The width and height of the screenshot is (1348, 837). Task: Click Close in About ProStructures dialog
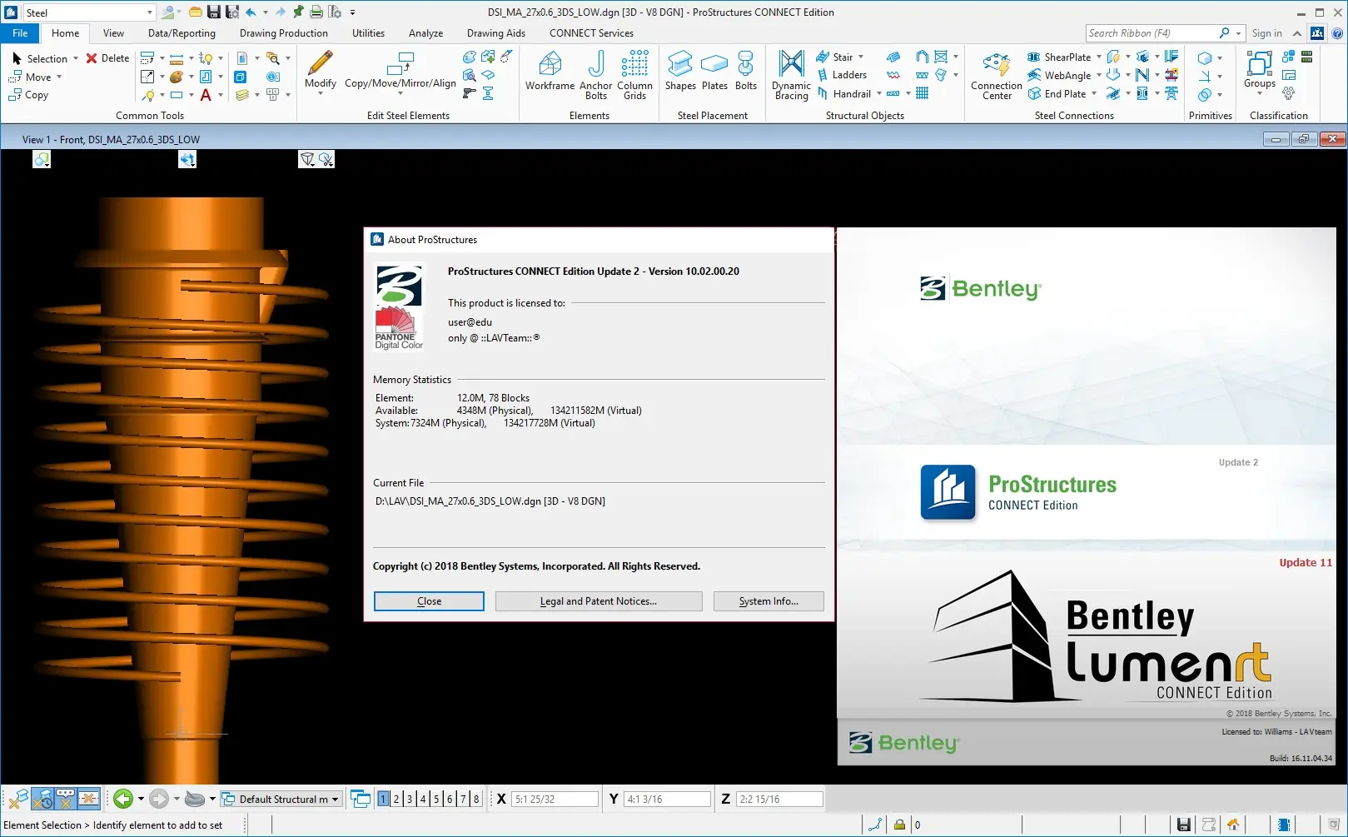429,601
